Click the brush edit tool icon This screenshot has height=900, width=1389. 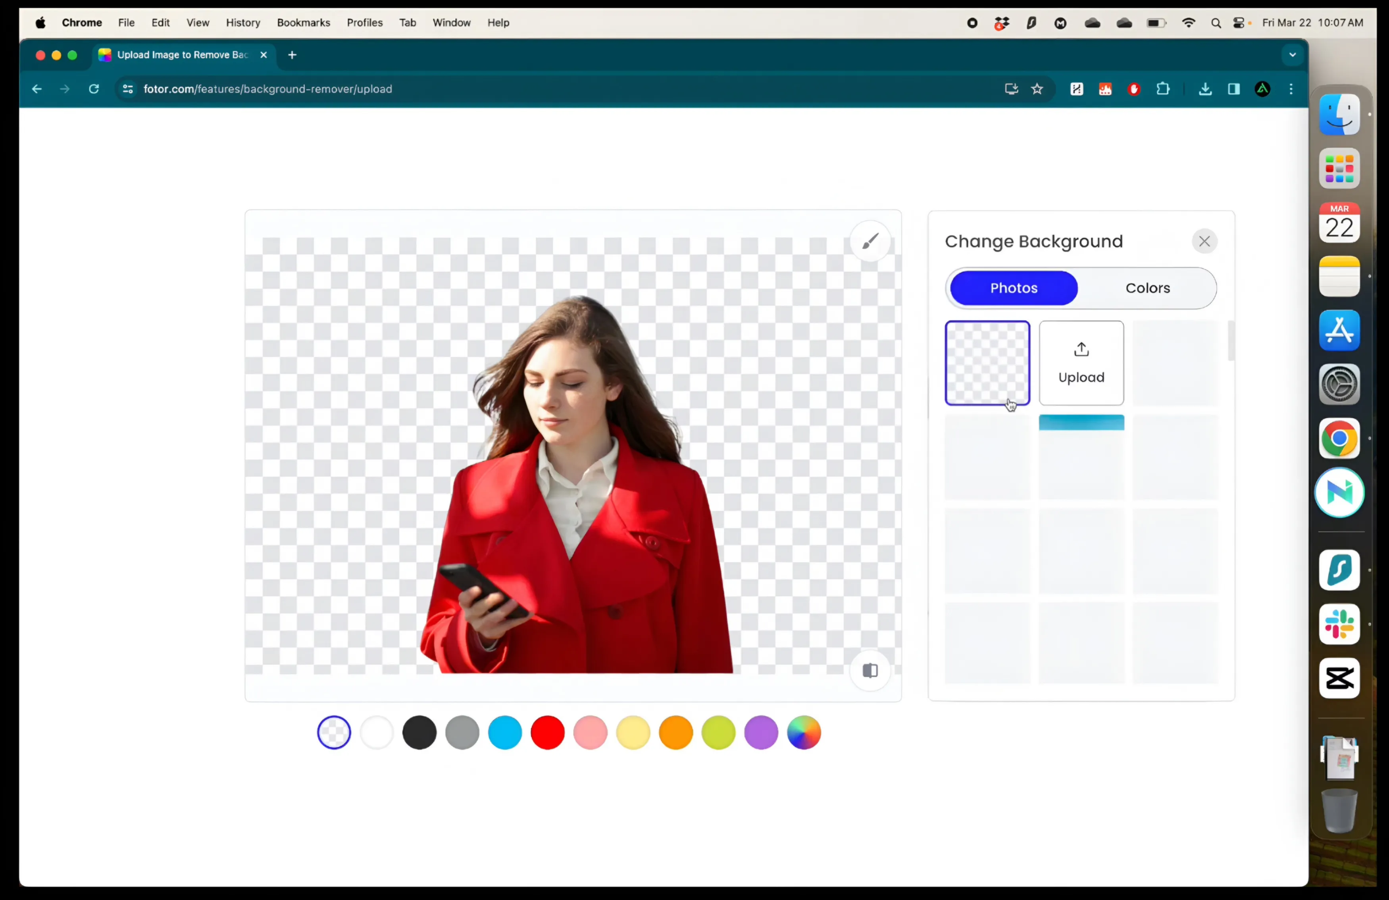pos(870,241)
